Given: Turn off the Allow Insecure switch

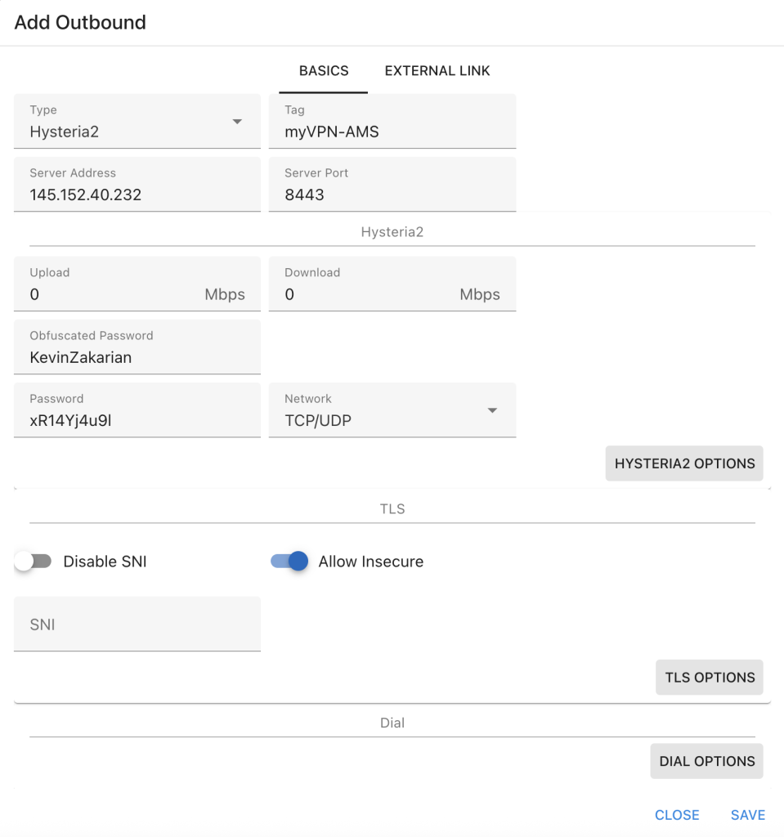Looking at the screenshot, I should (290, 562).
